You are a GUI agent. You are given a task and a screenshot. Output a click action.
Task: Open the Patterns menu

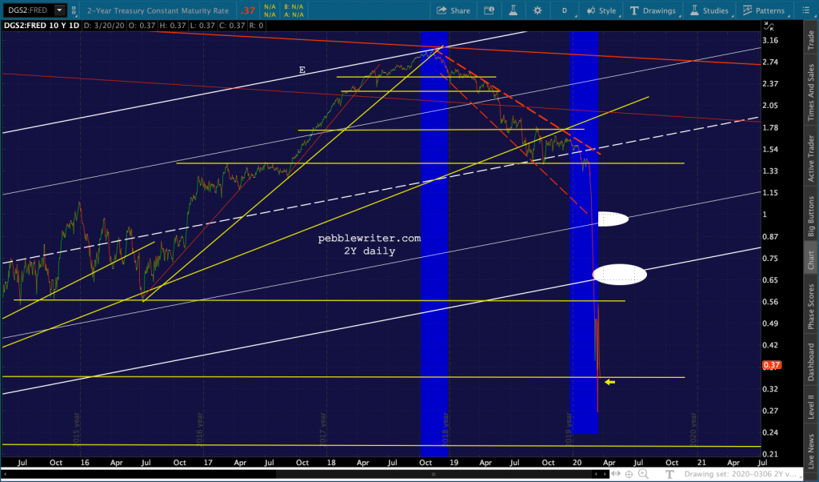tap(764, 10)
